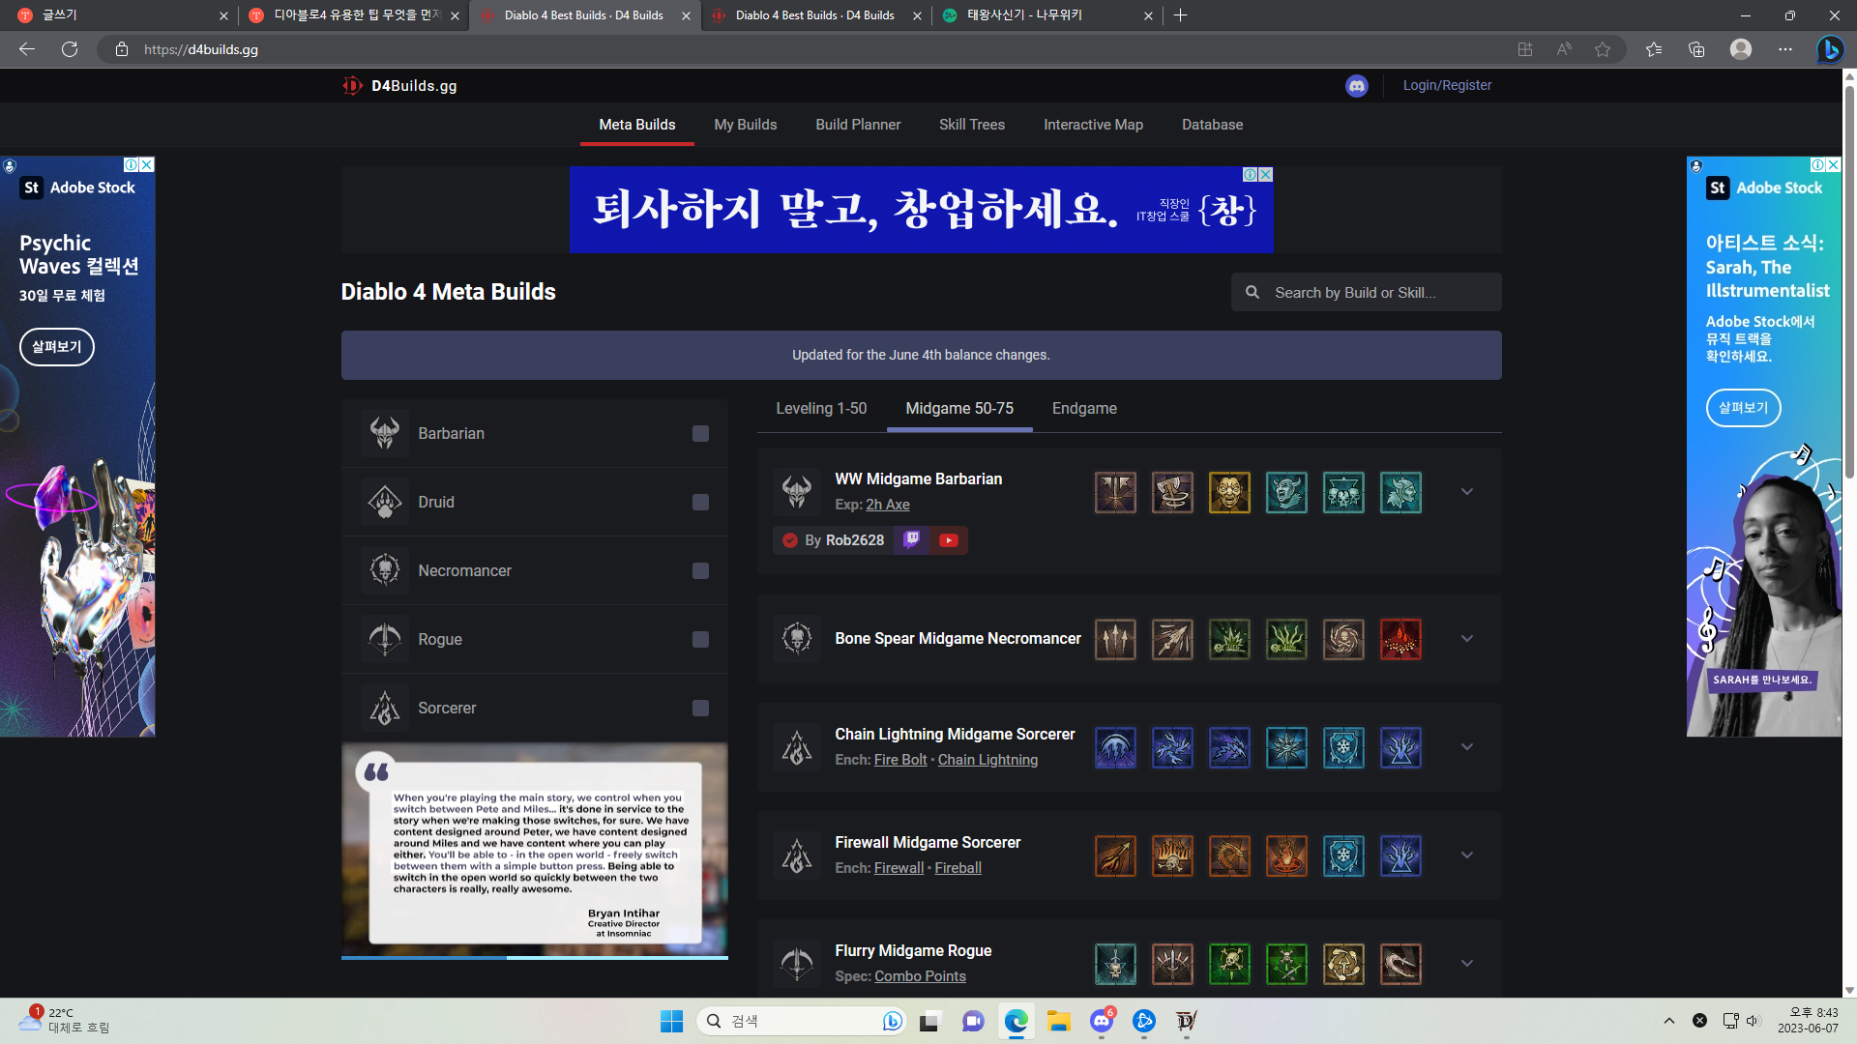Enable the Necromancer filter checkbox

tap(700, 571)
